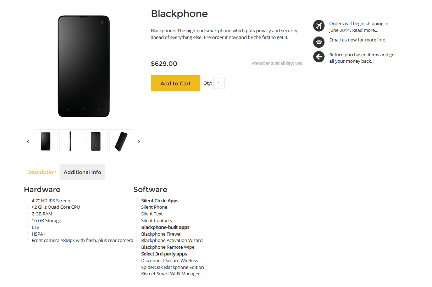Click the telephone contact icon
Image resolution: width=432 pixels, height=287 pixels.
(319, 42)
